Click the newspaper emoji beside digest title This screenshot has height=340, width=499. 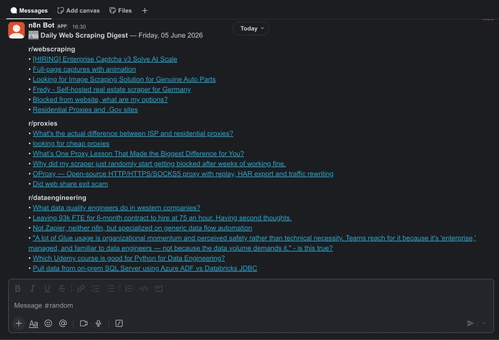click(x=33, y=35)
